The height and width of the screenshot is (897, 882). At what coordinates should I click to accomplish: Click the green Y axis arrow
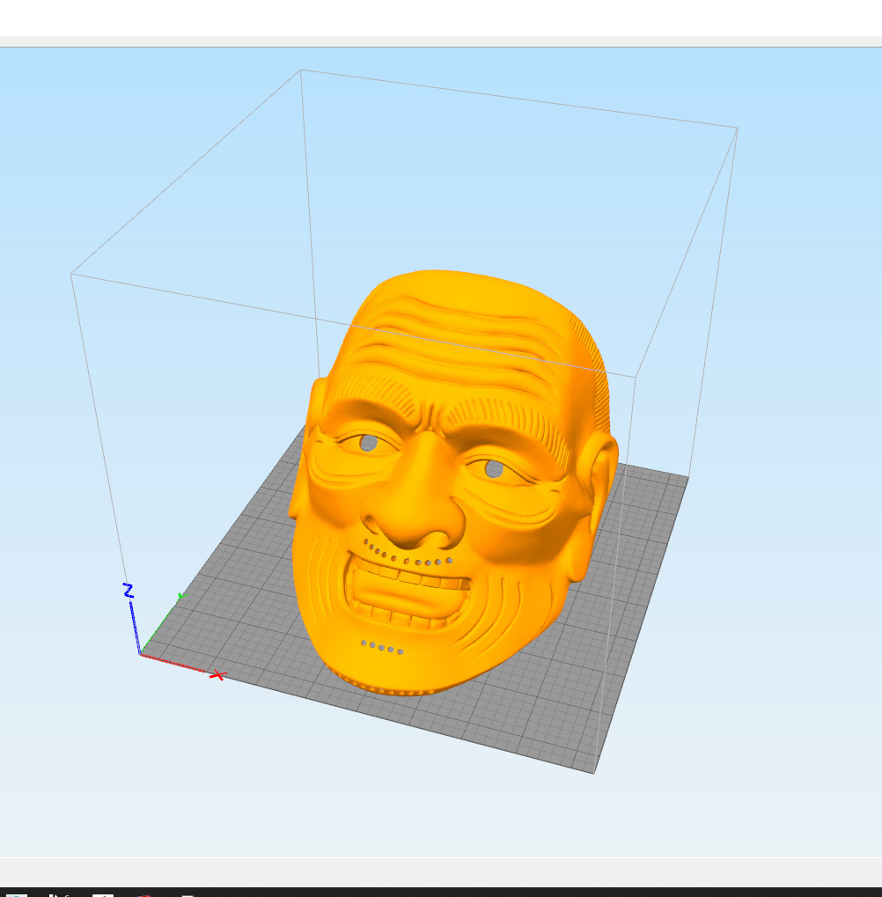tap(182, 594)
